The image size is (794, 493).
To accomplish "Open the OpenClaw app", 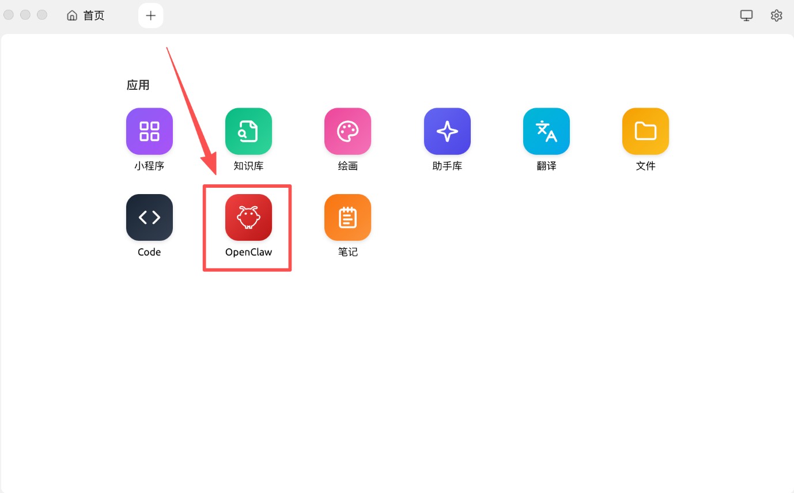I will point(248,217).
